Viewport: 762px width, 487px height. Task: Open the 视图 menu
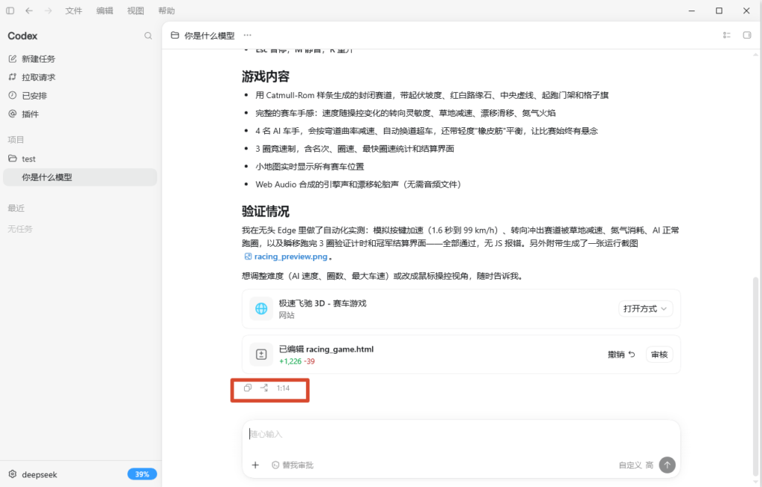(135, 10)
